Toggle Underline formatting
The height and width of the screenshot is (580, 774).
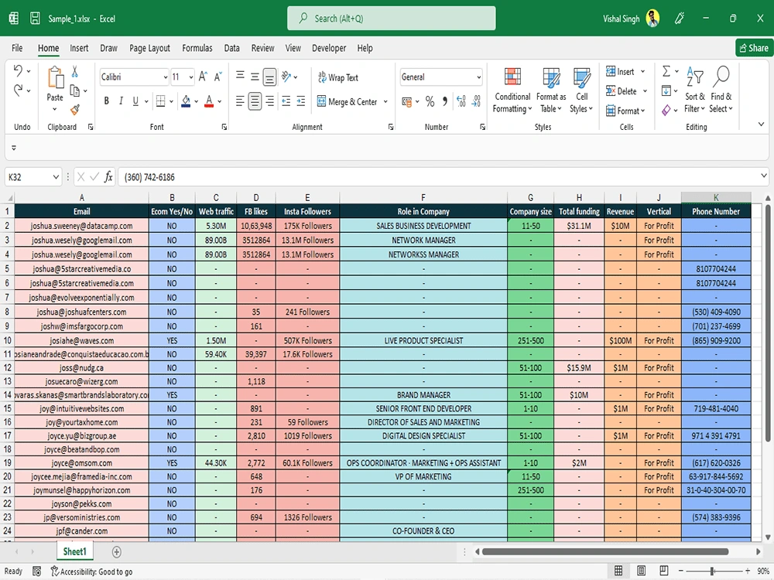point(135,101)
